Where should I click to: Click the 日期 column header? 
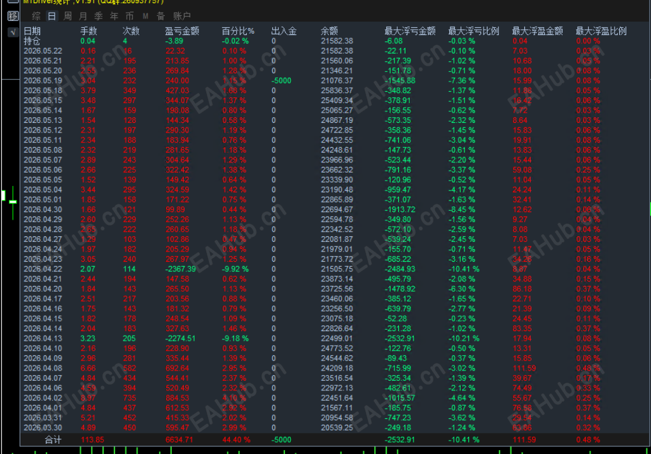click(32, 31)
